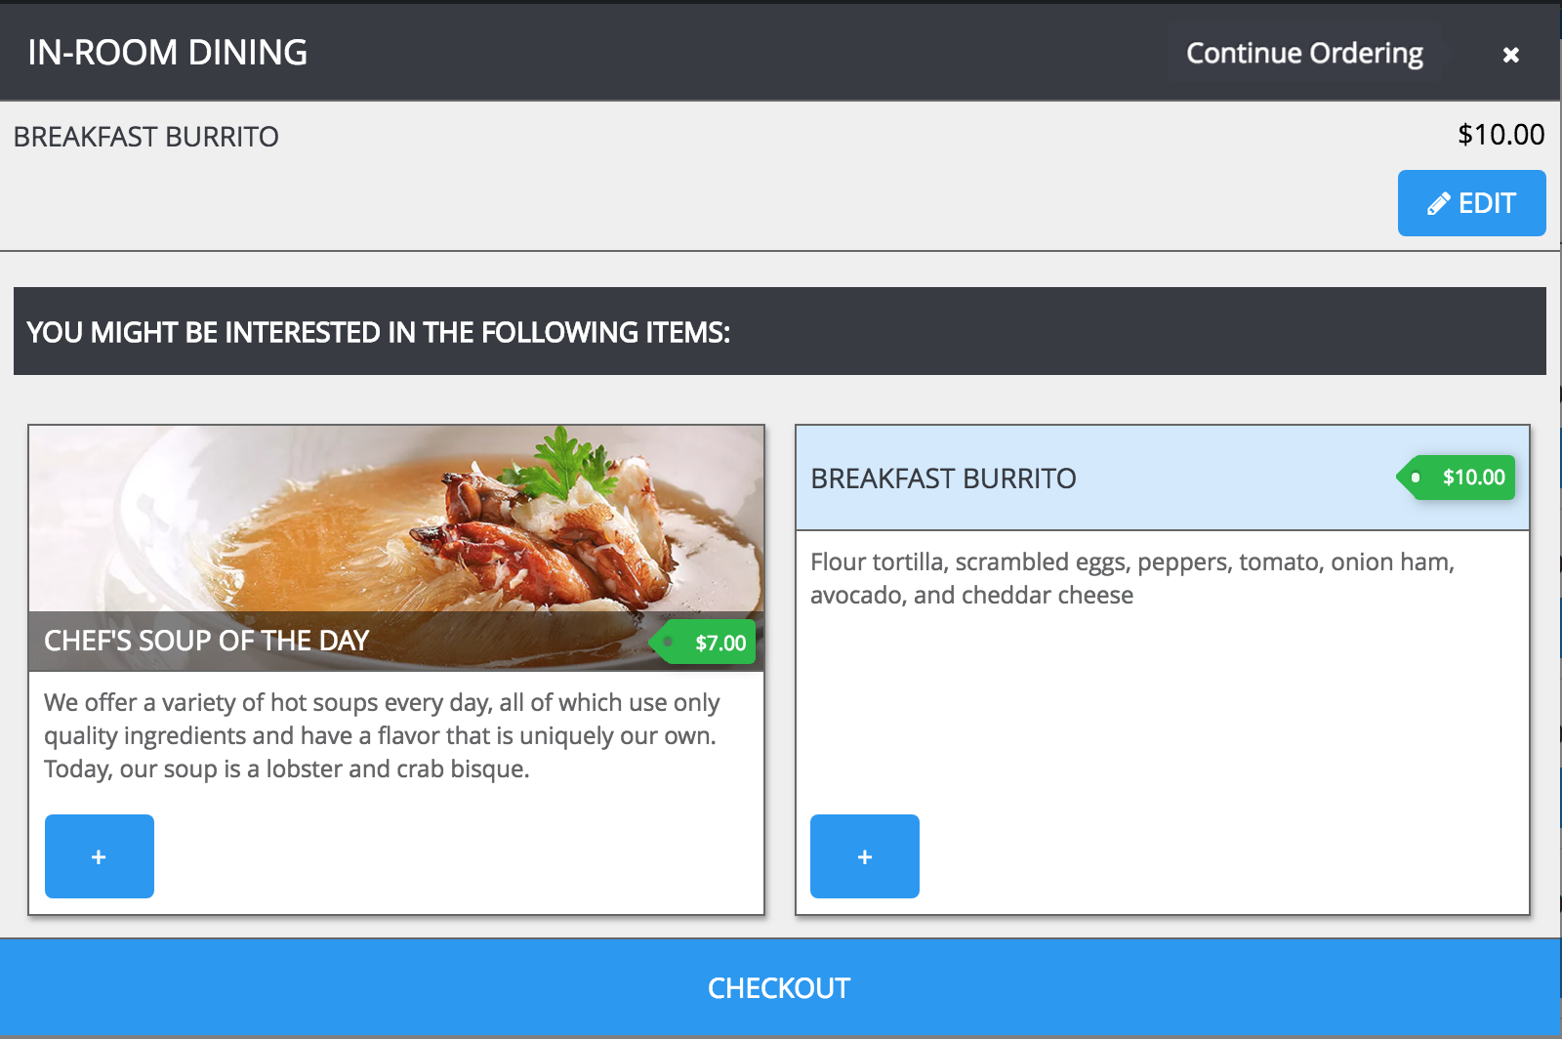Viewport: 1562px width, 1039px height.
Task: Add suggested Breakfast Burrito with plus button
Action: pos(865,856)
